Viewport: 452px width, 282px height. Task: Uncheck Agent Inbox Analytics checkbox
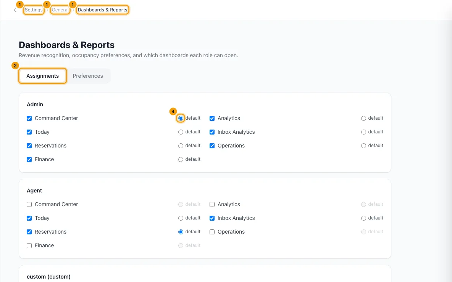pyautogui.click(x=212, y=218)
